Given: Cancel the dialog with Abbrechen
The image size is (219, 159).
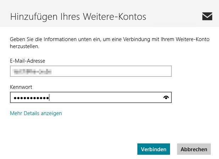Looking at the screenshot, I should [194, 149].
